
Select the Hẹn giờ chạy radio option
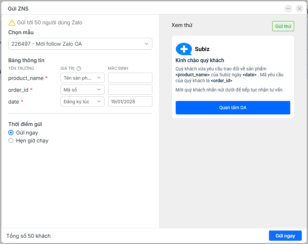click(11, 141)
